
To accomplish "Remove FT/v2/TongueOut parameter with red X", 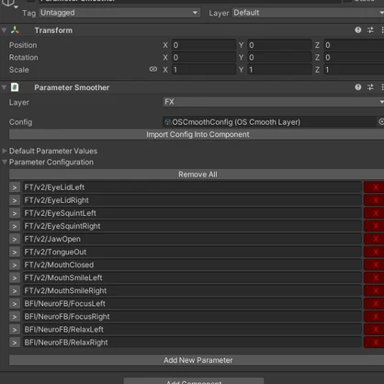I will coord(374,252).
